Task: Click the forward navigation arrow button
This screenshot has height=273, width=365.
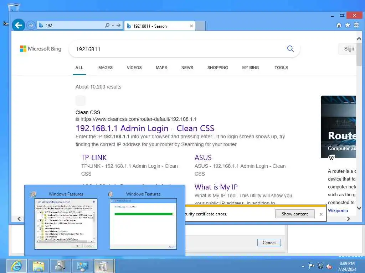Action: pyautogui.click(x=31, y=25)
